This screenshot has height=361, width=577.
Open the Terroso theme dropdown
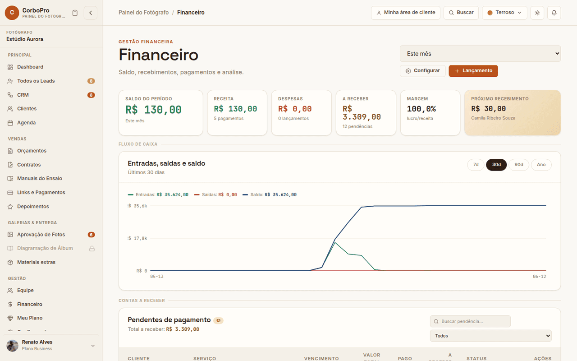click(504, 13)
